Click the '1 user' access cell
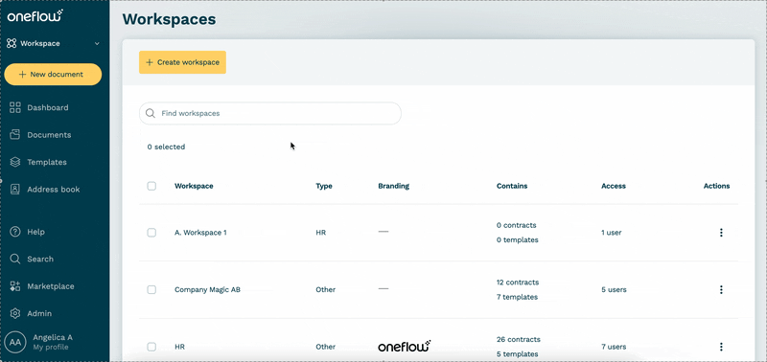Viewport: 767px width, 362px height. (612, 233)
